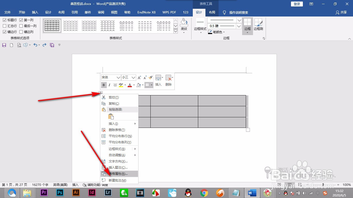Open the File (文件) tab
Image resolution: width=353 pixels, height=198 pixels.
(7, 12)
